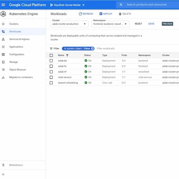Image resolution: width=179 pixels, height=179 pixels.
Task: Click the green OK status icon for adab-fe
Action: tap(86, 66)
